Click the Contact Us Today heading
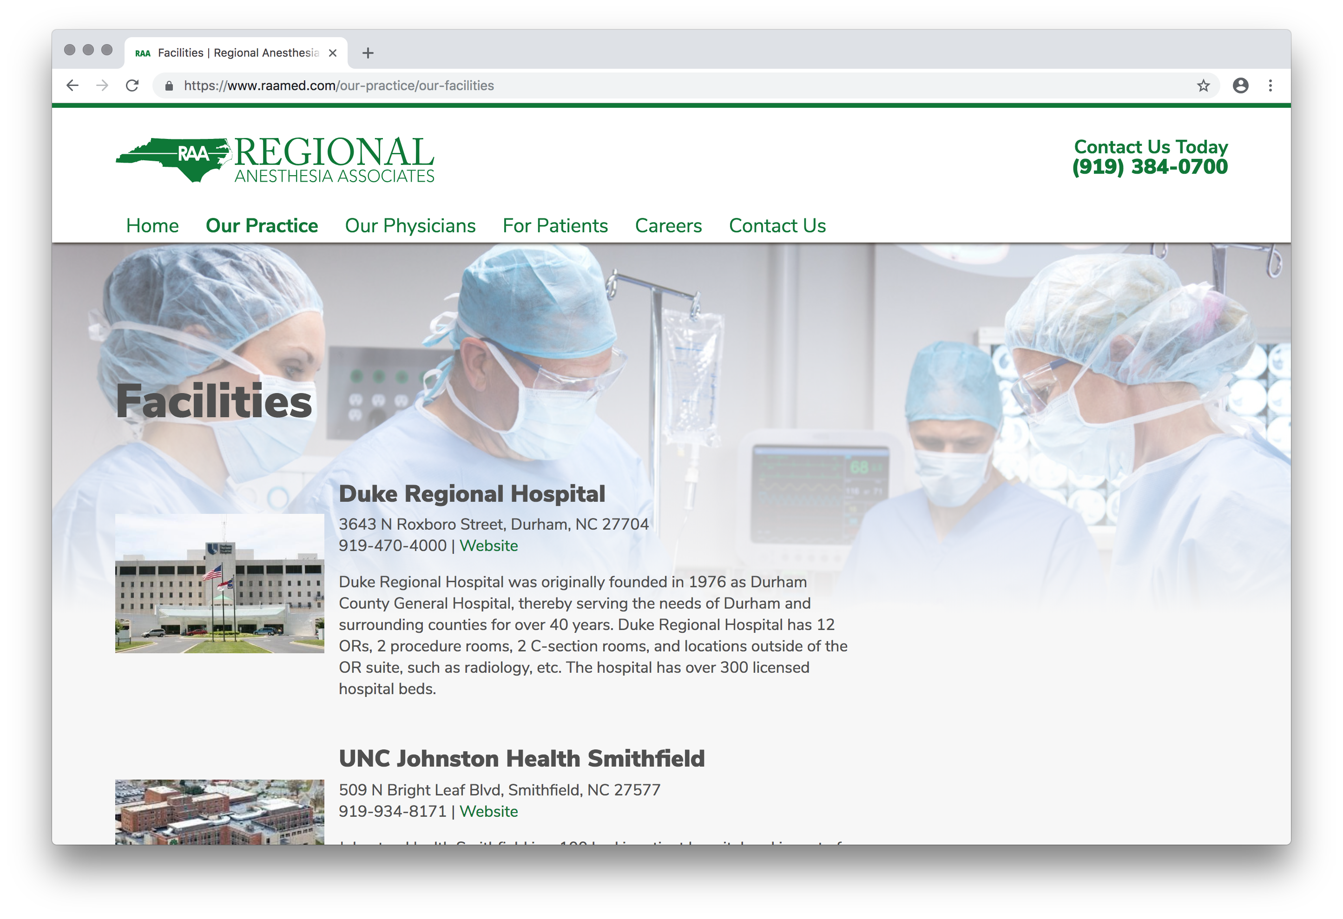The image size is (1343, 919). click(1151, 147)
